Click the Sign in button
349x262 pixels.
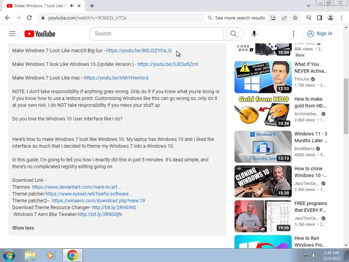pos(320,34)
